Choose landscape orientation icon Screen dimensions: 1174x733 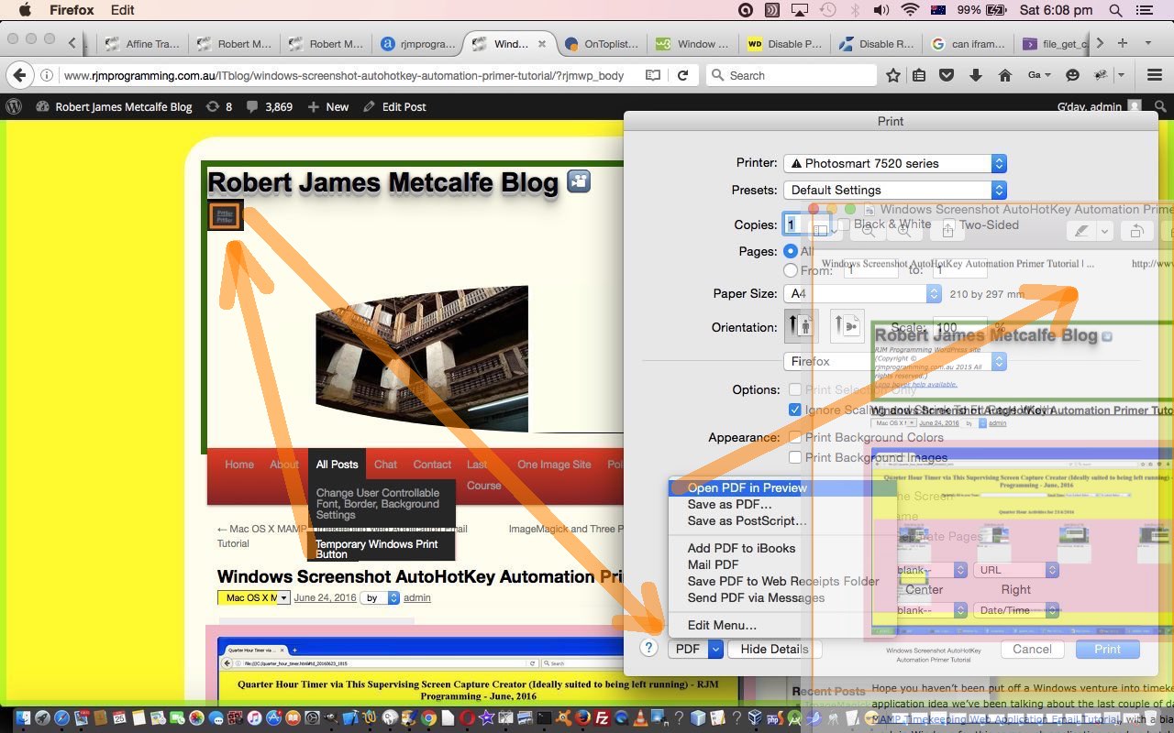[847, 325]
